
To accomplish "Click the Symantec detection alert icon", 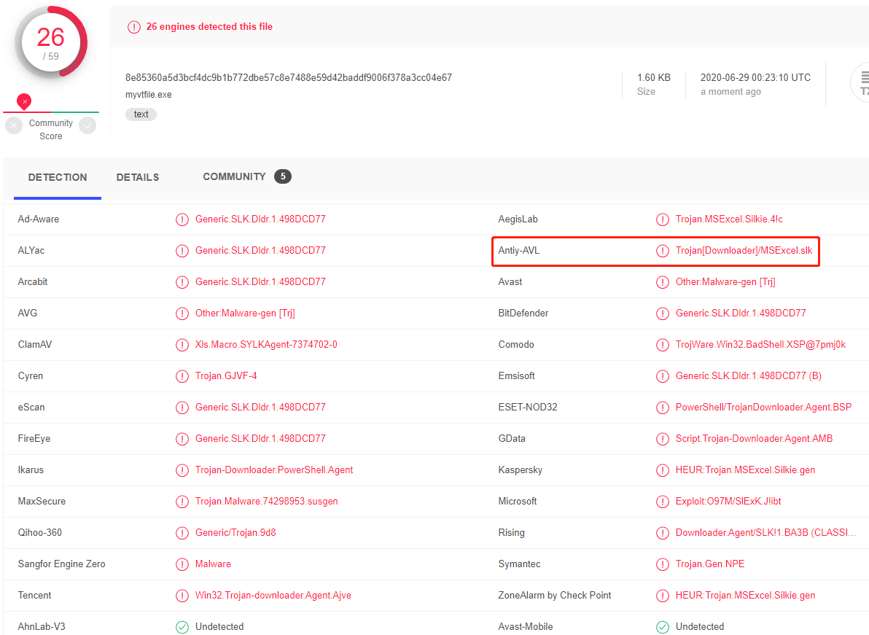I will (662, 564).
